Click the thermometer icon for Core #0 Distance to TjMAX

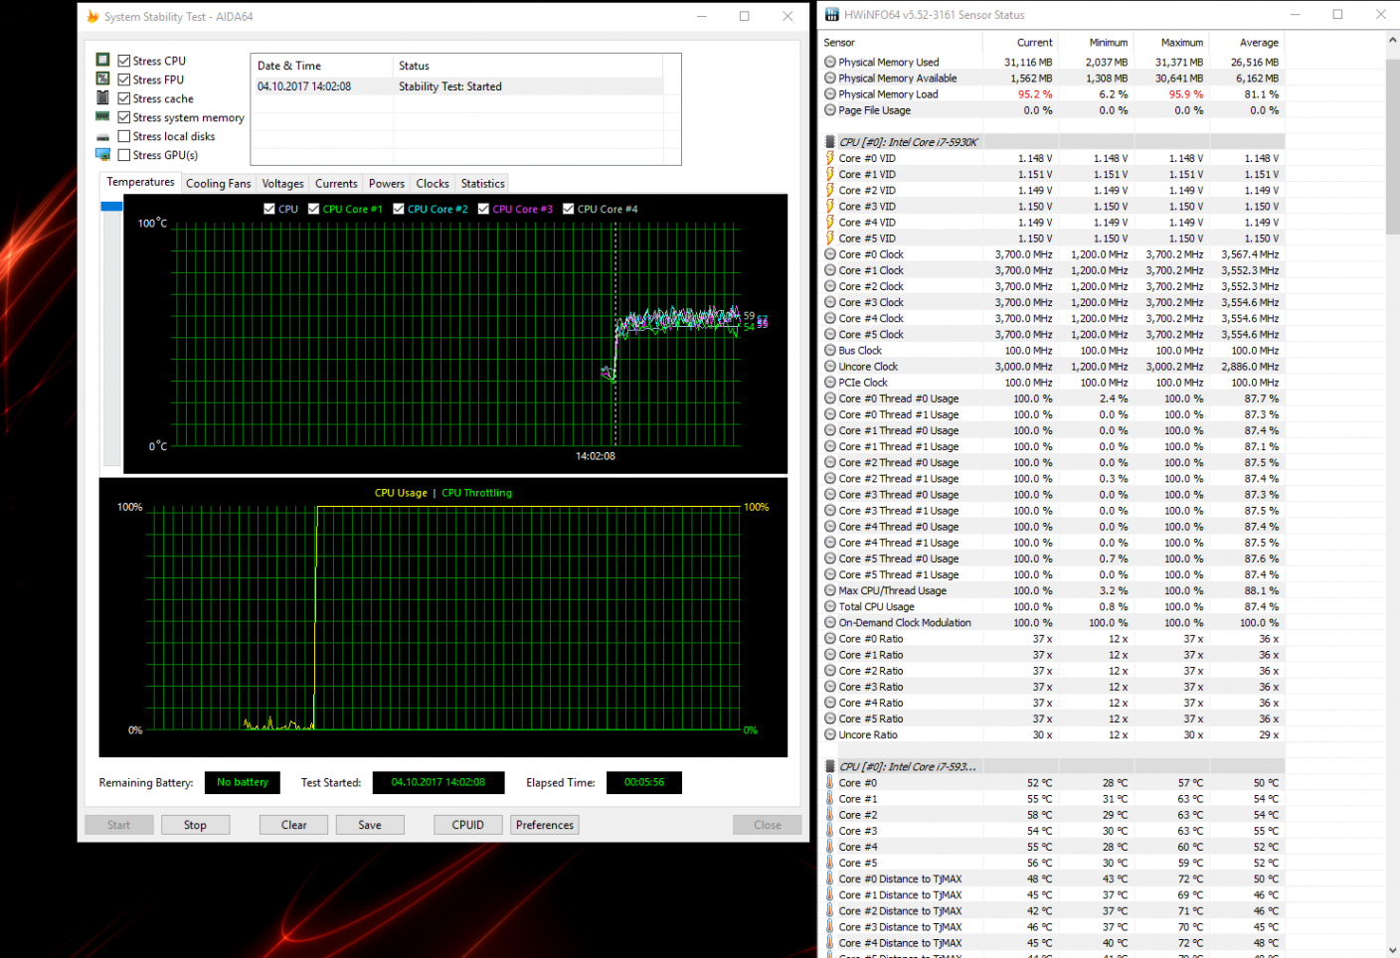pos(830,878)
